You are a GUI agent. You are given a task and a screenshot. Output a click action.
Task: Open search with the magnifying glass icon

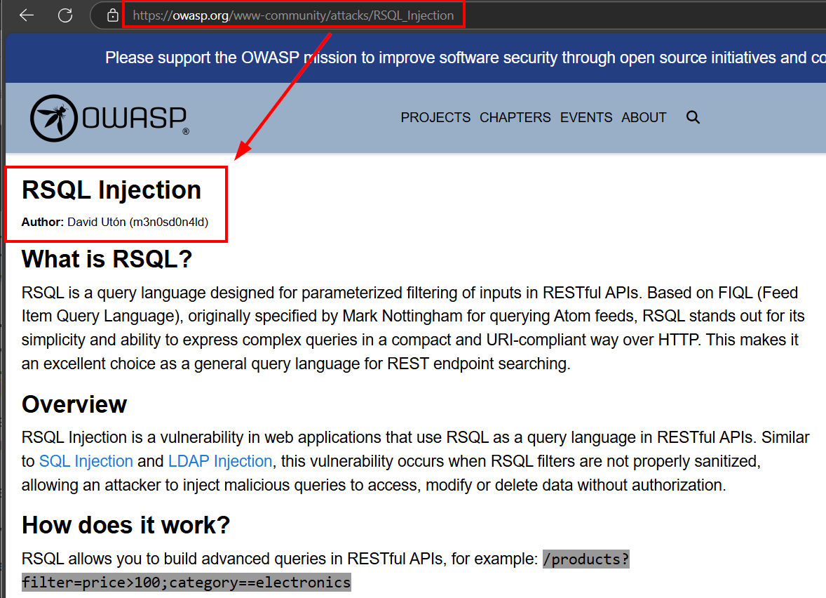click(x=693, y=117)
